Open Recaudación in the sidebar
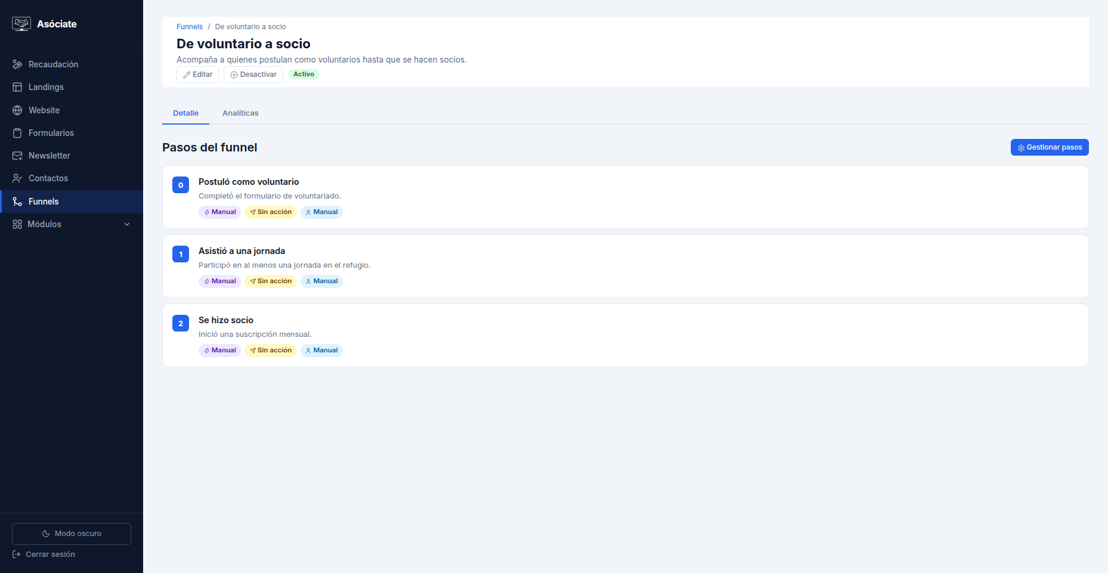 tap(72, 64)
